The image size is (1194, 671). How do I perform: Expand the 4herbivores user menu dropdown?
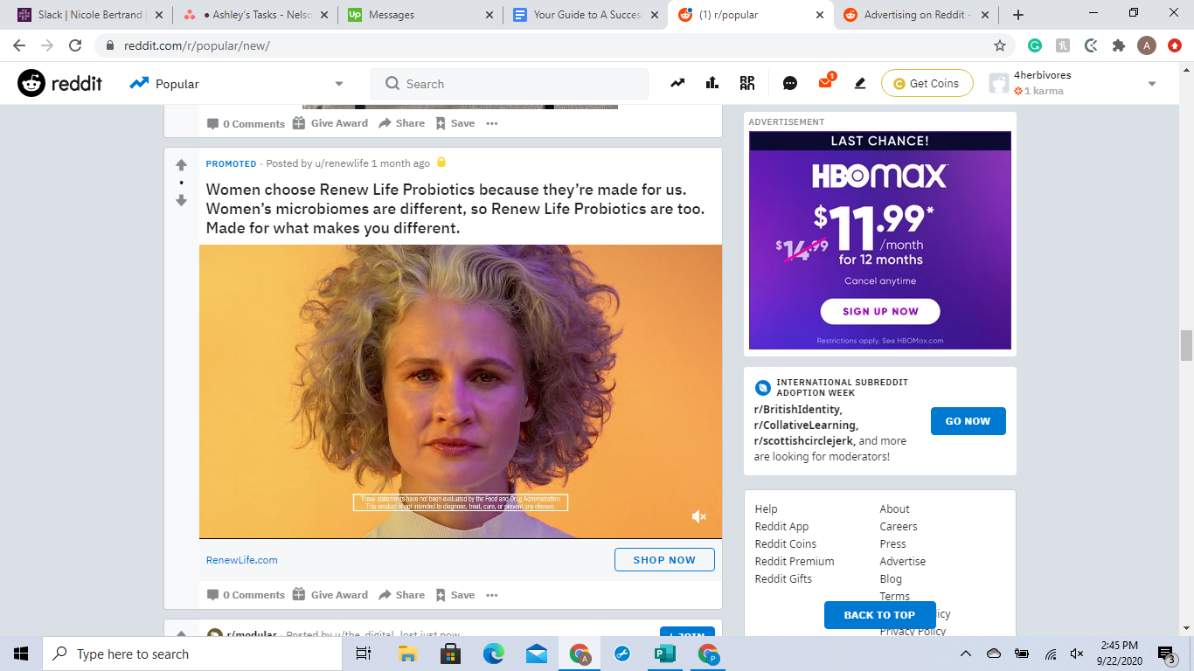tap(1152, 84)
